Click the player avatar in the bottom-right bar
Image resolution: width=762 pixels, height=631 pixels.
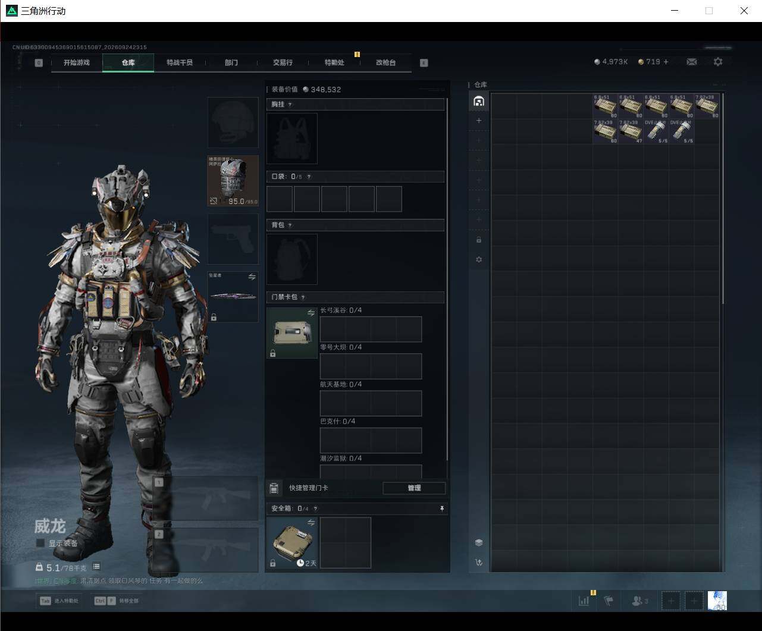(x=717, y=601)
